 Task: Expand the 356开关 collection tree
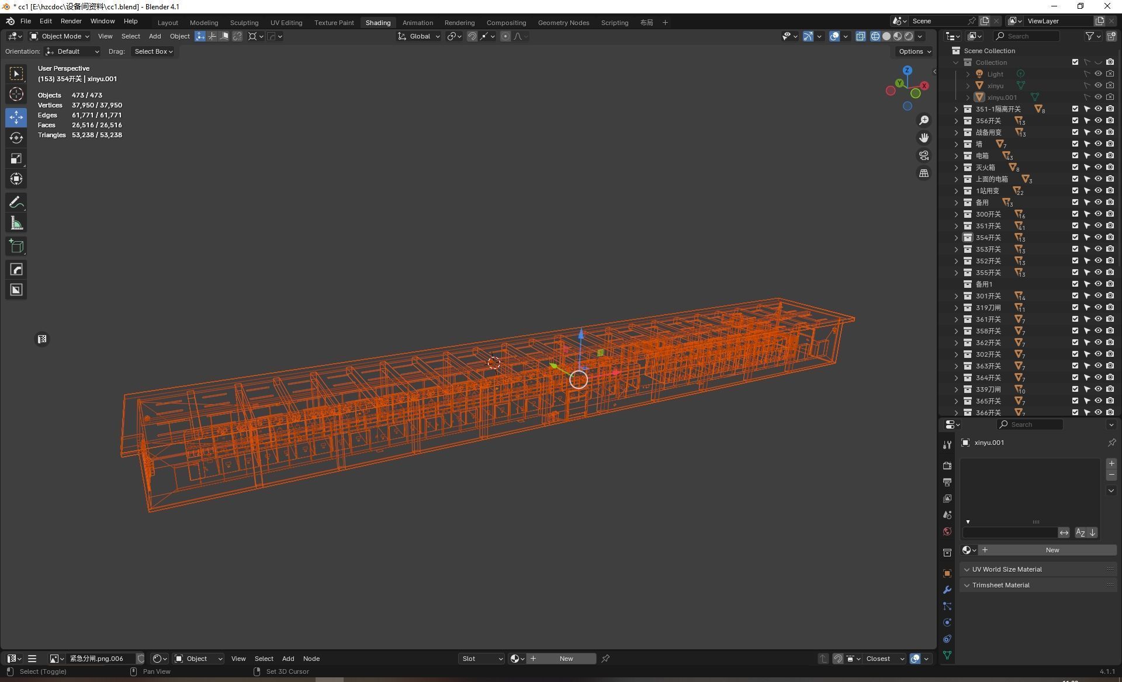tap(956, 121)
